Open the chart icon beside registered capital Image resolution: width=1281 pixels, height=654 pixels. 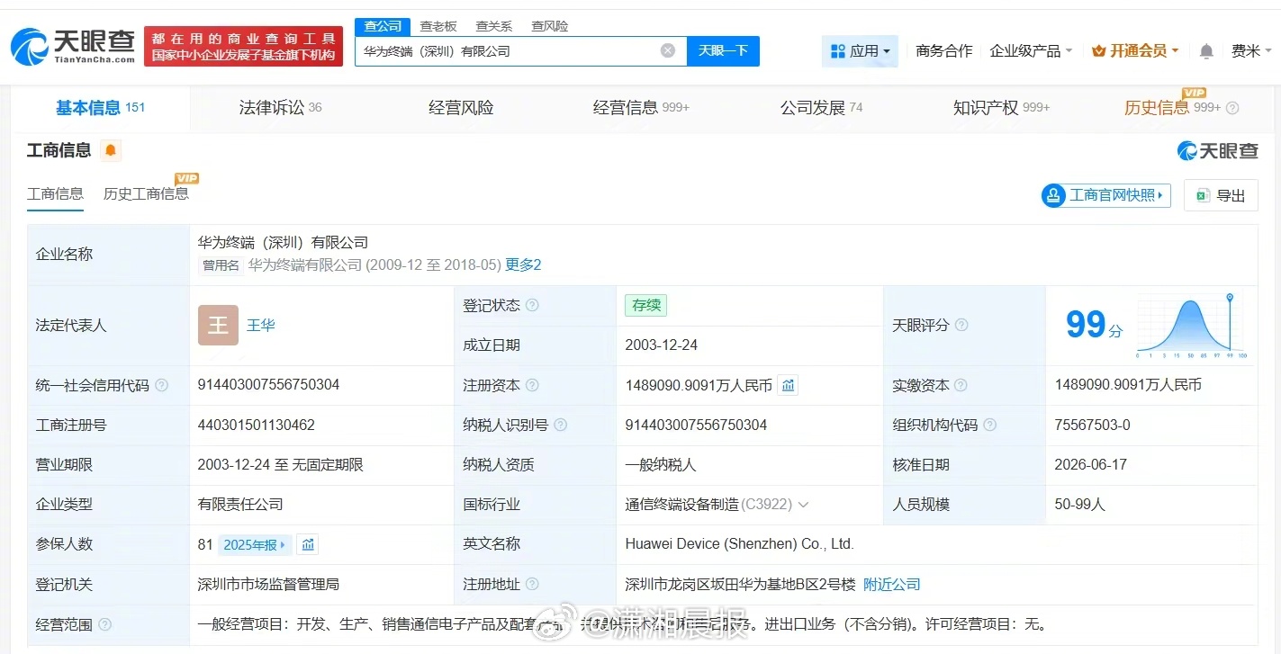tap(788, 385)
